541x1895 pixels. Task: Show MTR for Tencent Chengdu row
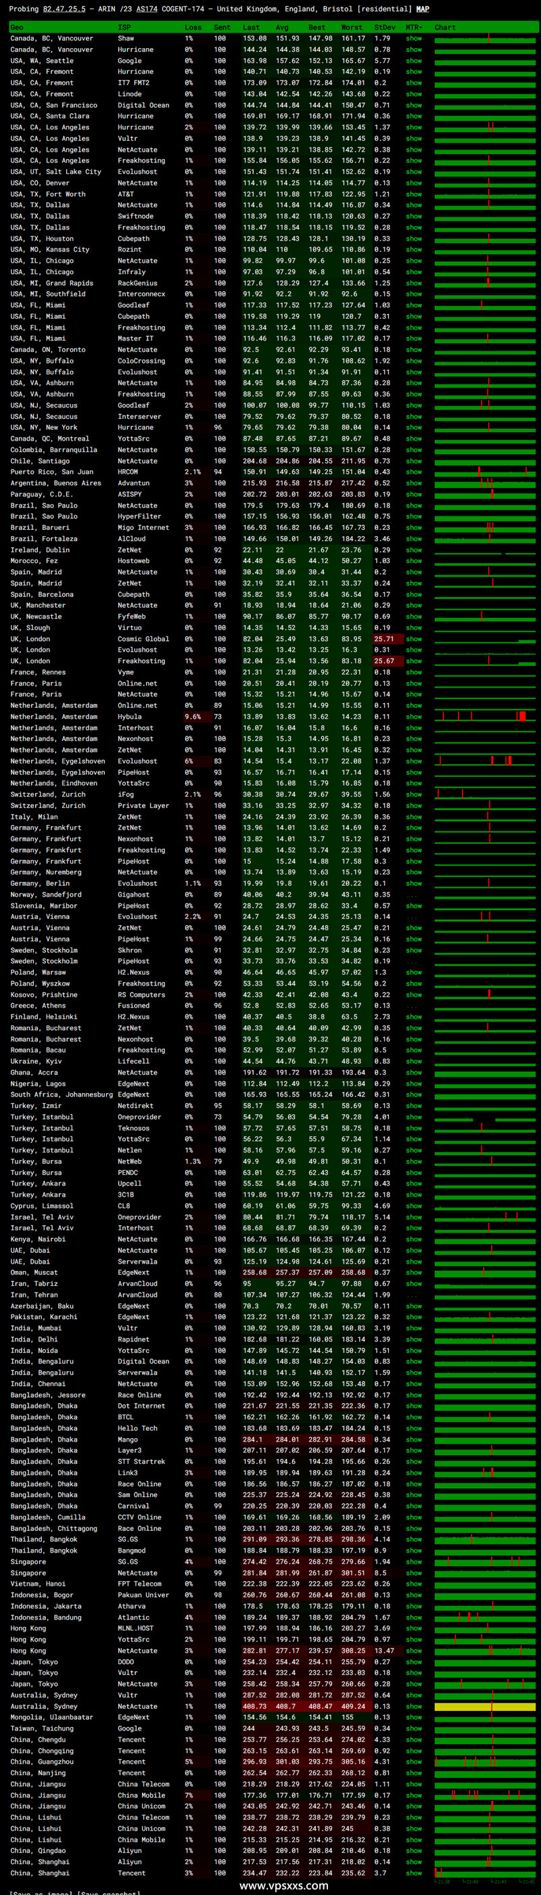414,1740
